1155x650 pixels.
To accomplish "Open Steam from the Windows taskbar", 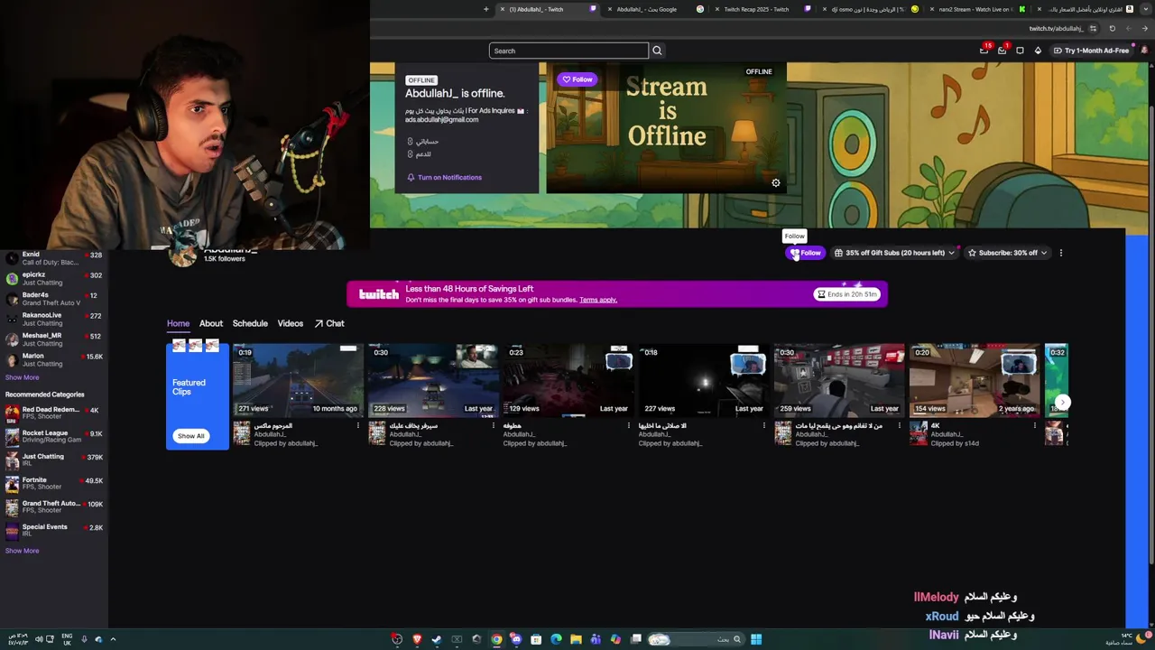I will pyautogui.click(x=437, y=639).
